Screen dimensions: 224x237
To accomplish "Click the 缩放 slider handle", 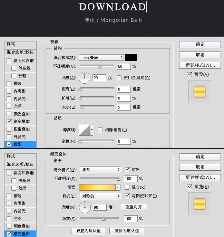I will tap(104, 219).
